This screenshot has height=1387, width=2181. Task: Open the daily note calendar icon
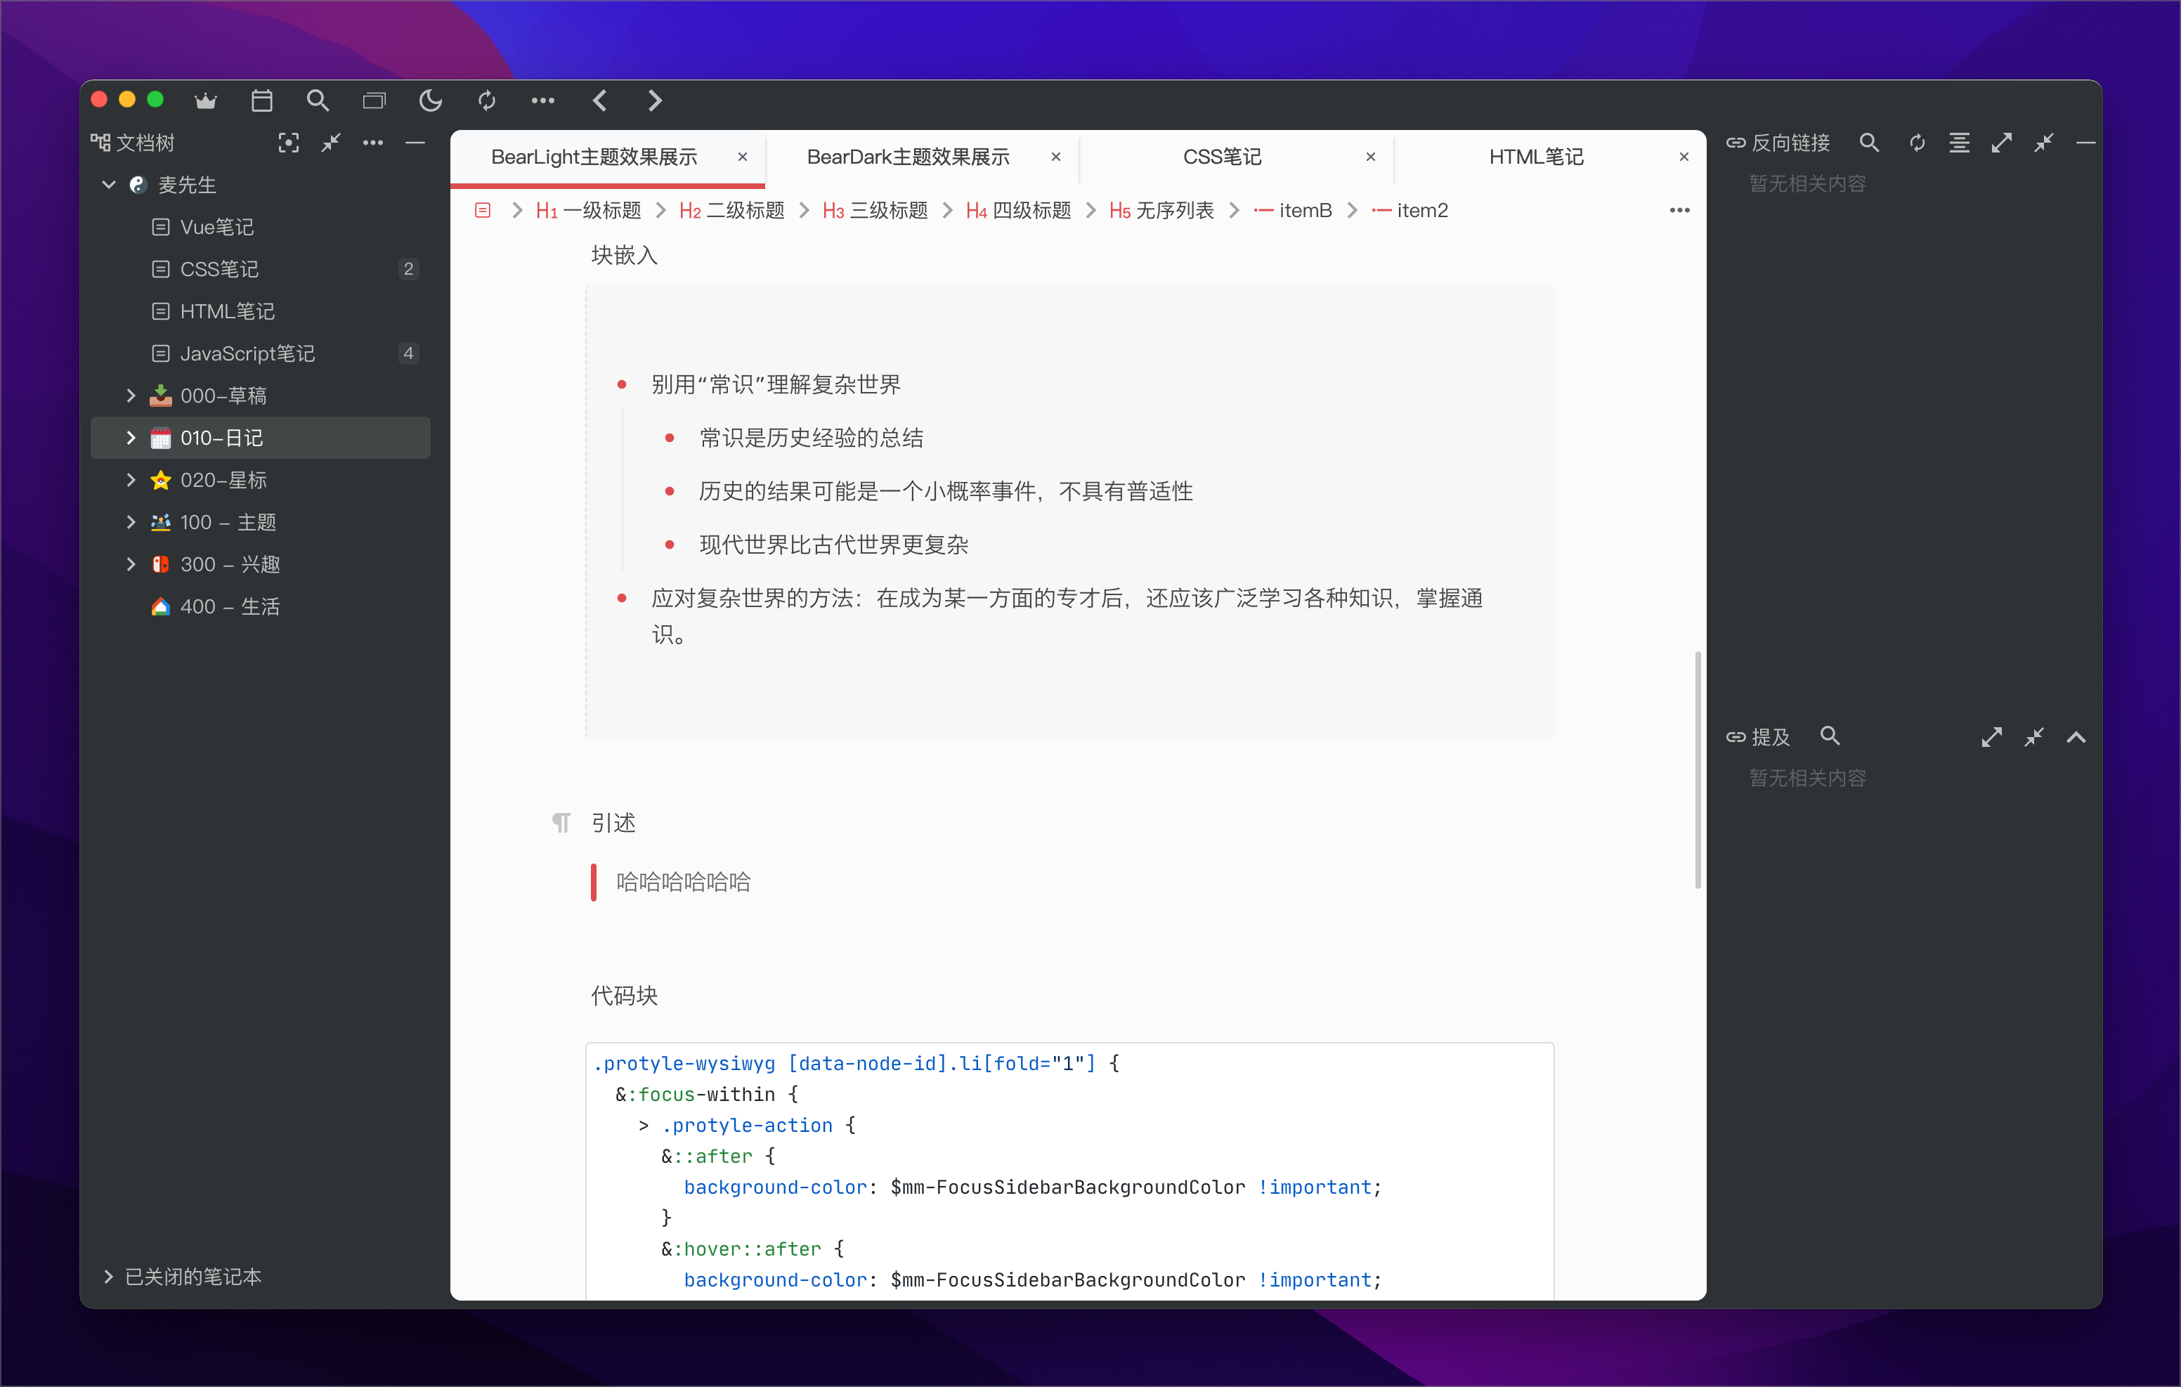tap(262, 100)
